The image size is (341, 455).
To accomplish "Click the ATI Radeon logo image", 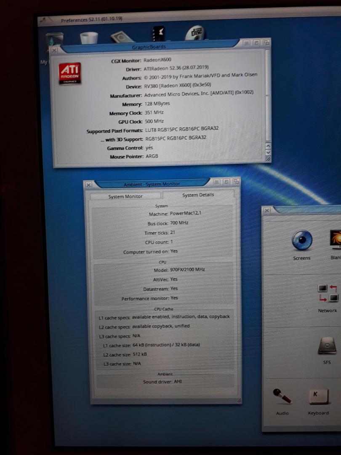I will point(70,73).
